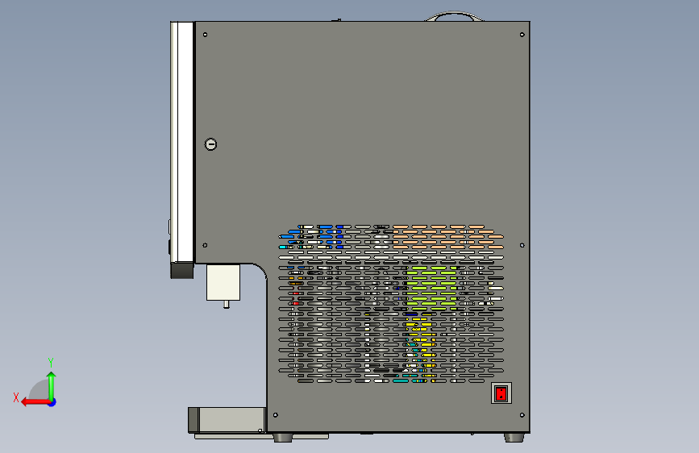Click the blue Z axis dot of triad
Viewport: 699px width, 453px height.
52,402
